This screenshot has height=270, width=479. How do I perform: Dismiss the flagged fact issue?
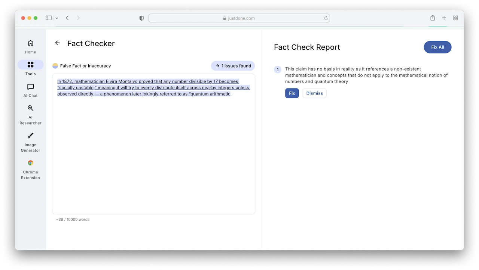[x=314, y=93]
